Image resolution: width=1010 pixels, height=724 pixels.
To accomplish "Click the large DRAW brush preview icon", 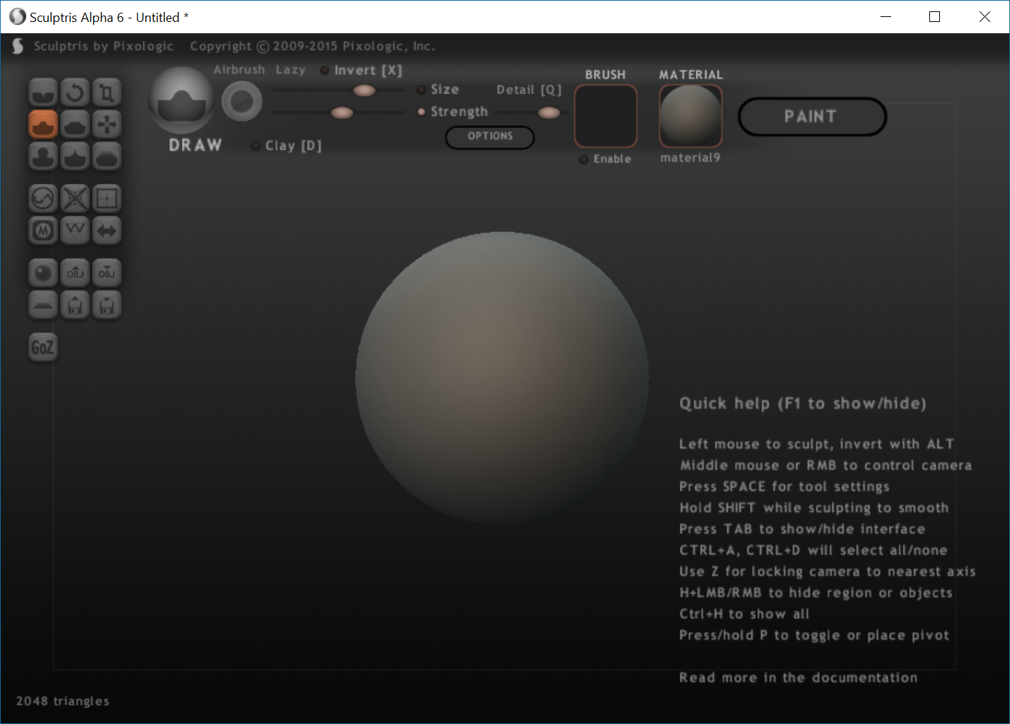I will tap(181, 100).
